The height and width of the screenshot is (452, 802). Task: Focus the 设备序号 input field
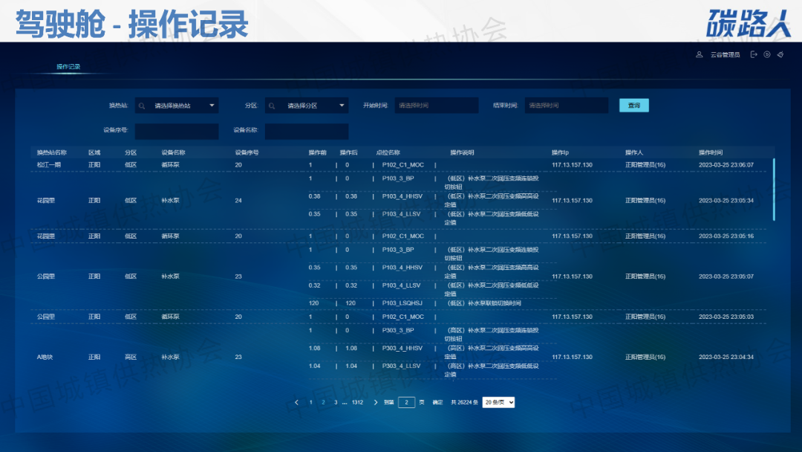(177, 131)
